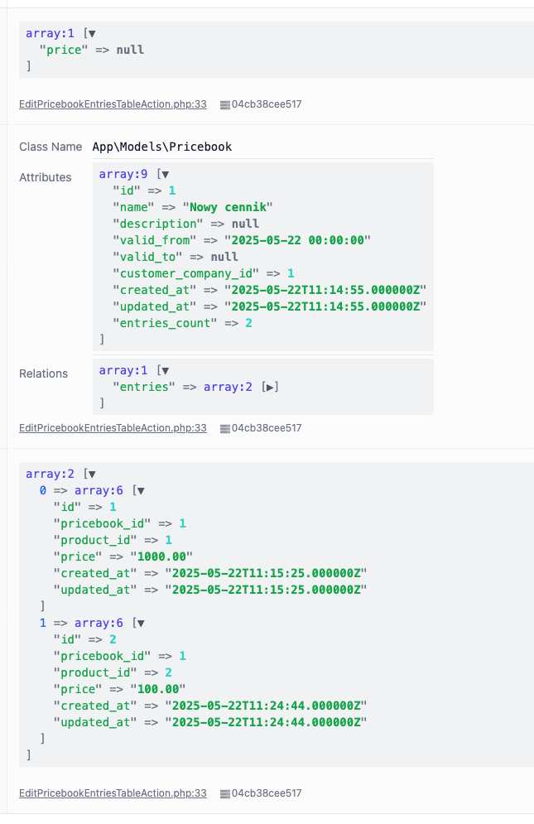Click the bottommost 04cb38cee517 hash text
This screenshot has width=534, height=824.
tap(267, 793)
